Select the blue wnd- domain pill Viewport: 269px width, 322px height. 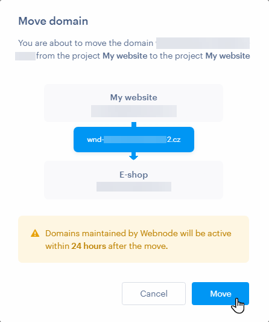point(134,140)
